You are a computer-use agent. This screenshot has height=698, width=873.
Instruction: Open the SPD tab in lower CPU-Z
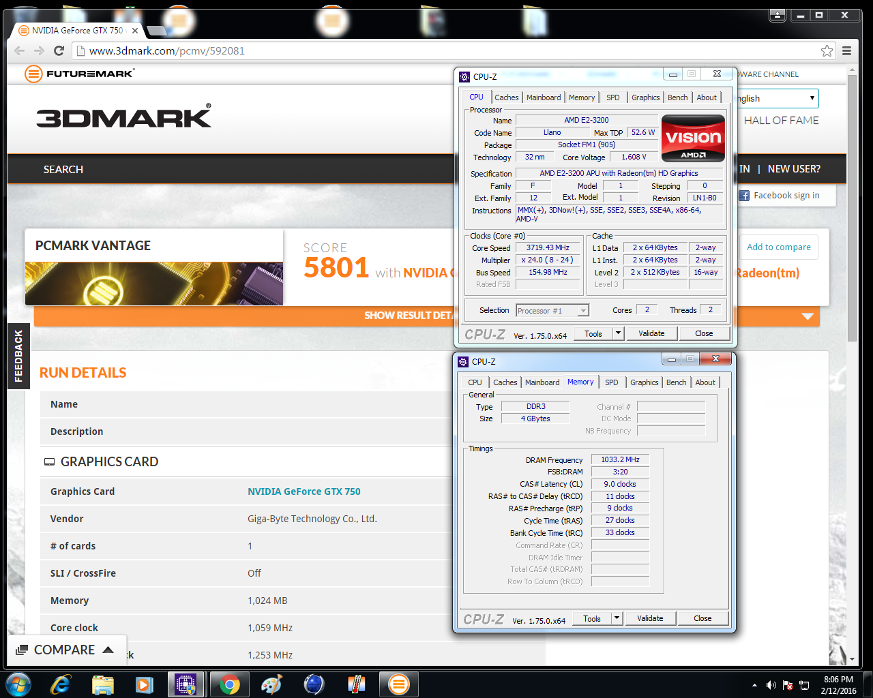pos(612,382)
